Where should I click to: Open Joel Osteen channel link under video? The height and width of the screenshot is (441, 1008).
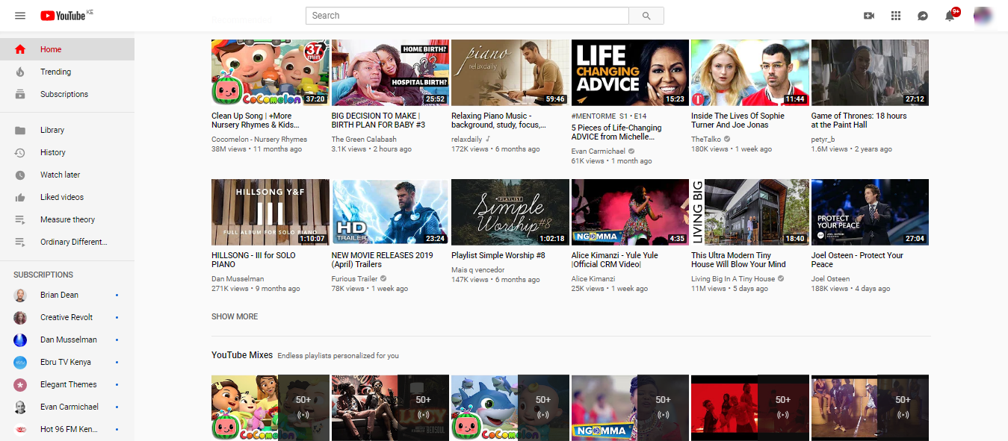coord(830,278)
